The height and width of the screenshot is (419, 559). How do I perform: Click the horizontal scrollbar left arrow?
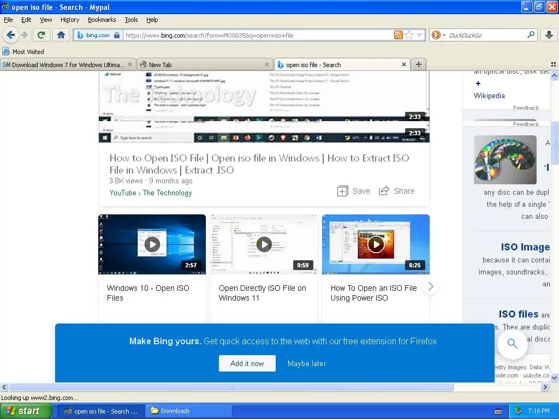(x=4, y=387)
